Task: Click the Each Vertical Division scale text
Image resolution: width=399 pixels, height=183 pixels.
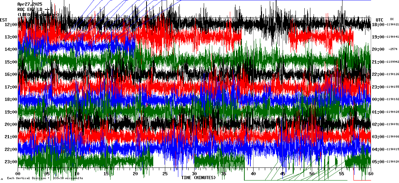Action: click(x=45, y=178)
